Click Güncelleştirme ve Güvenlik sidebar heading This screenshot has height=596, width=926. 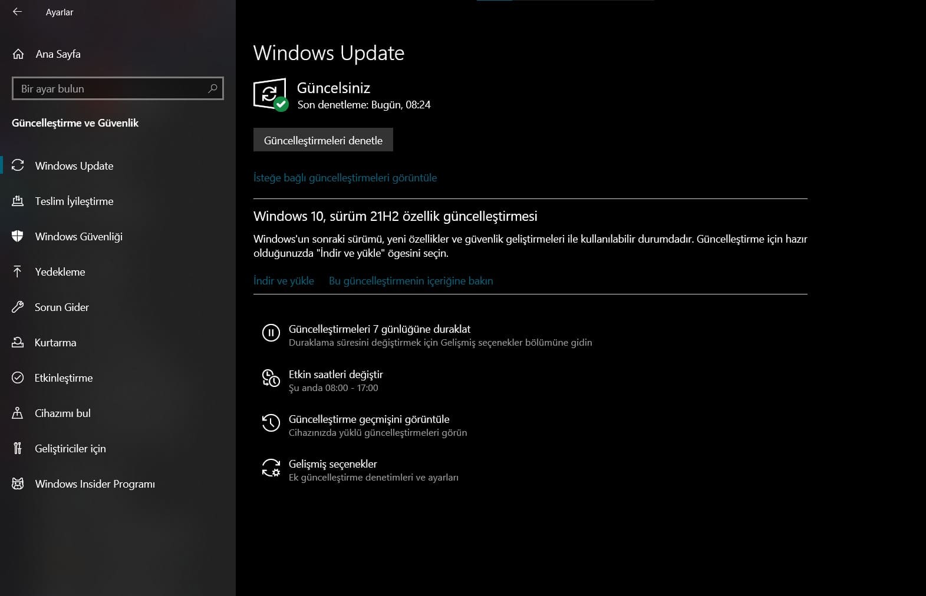click(75, 123)
